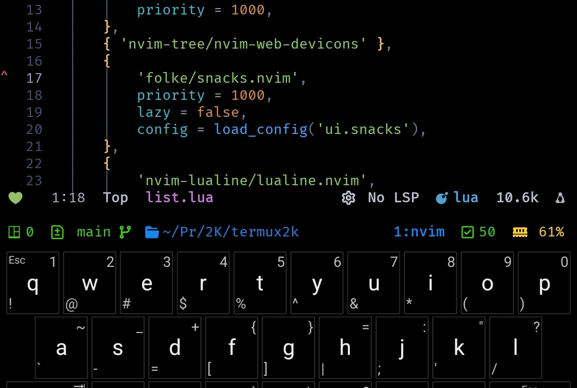The width and height of the screenshot is (577, 388).
Task: Click the false value on line 19
Action: [218, 112]
